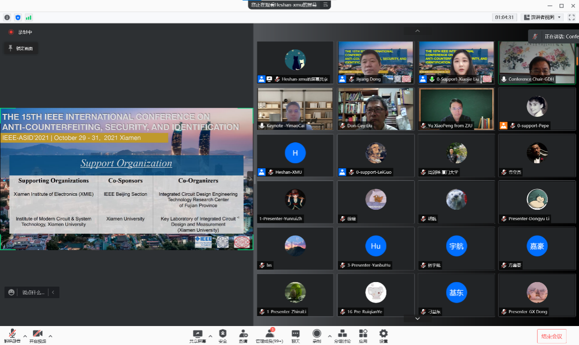The width and height of the screenshot is (579, 345).
Task: Open the Chat panel icon
Action: [295, 334]
